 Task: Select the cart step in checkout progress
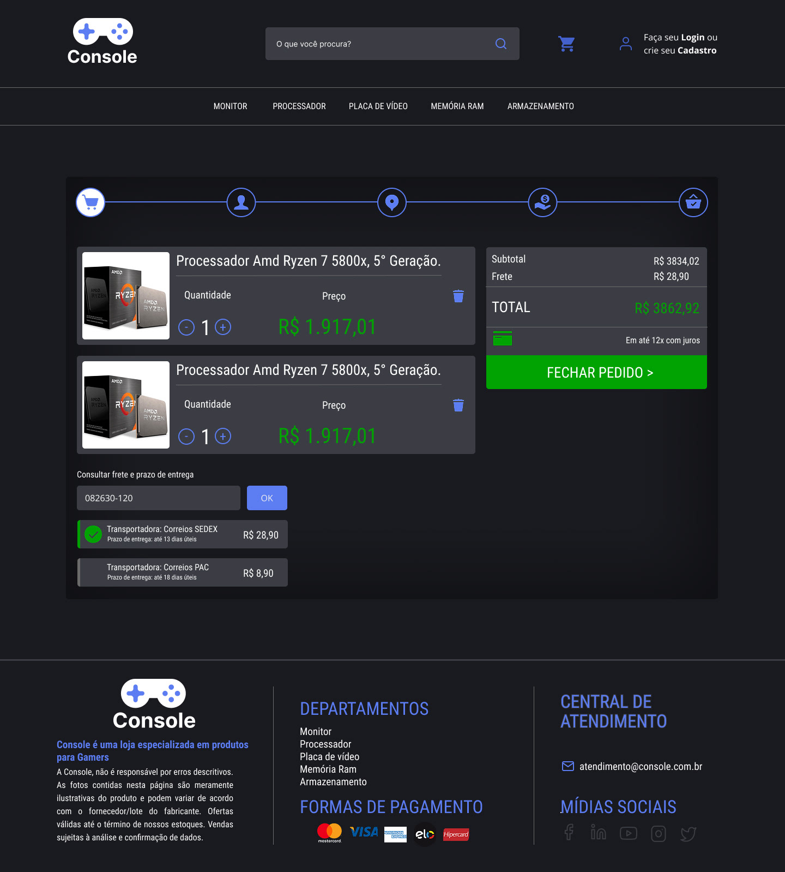pyautogui.click(x=90, y=202)
